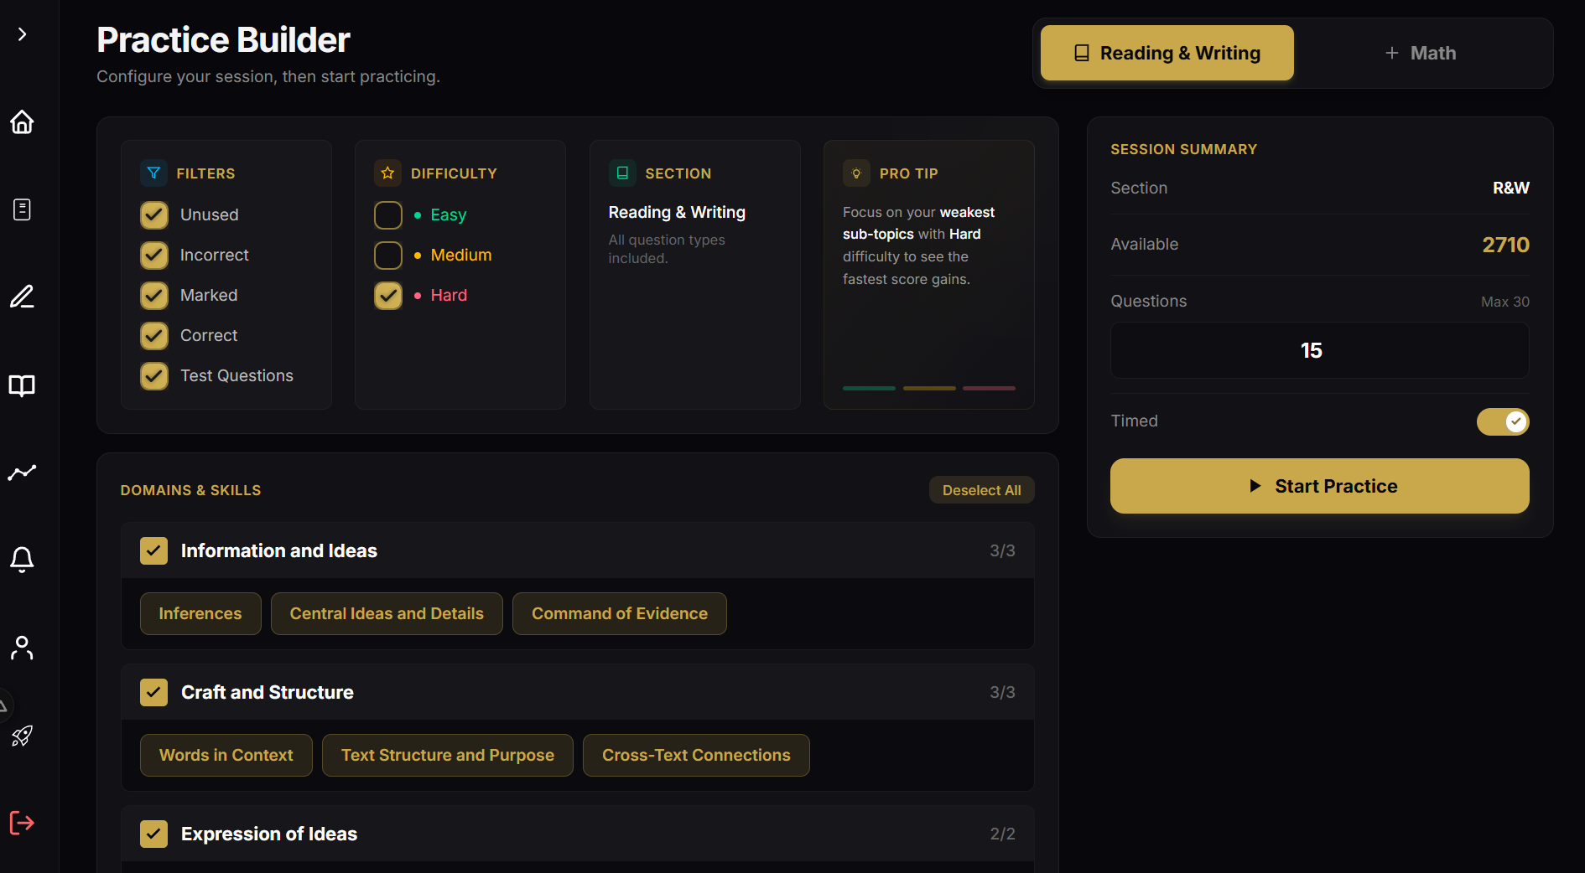Viewport: 1585px width, 873px height.
Task: Open the user profile icon in sidebar
Action: tap(22, 648)
